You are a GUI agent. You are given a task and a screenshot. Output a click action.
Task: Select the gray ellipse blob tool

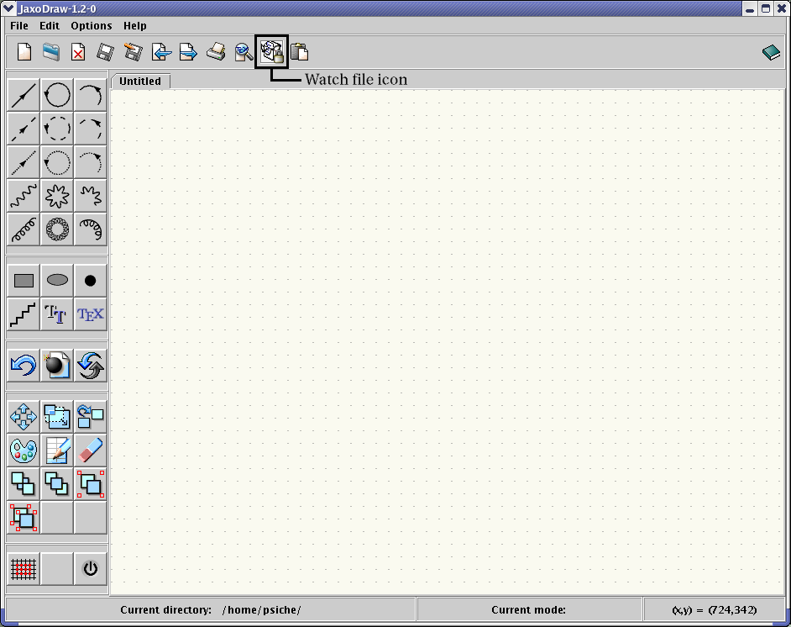57,281
